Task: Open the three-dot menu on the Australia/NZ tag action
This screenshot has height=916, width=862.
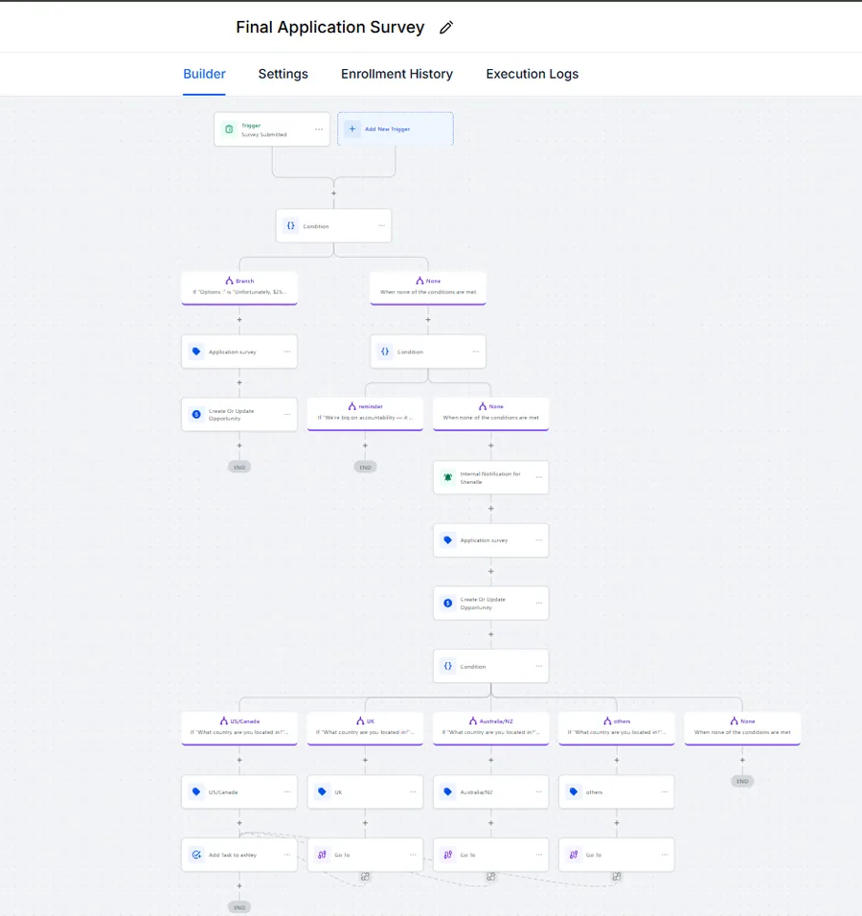Action: 539,791
